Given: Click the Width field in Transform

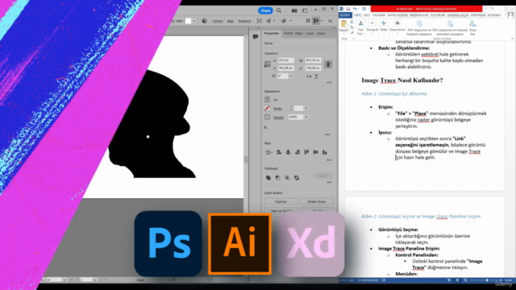Looking at the screenshot, I should (313, 60).
